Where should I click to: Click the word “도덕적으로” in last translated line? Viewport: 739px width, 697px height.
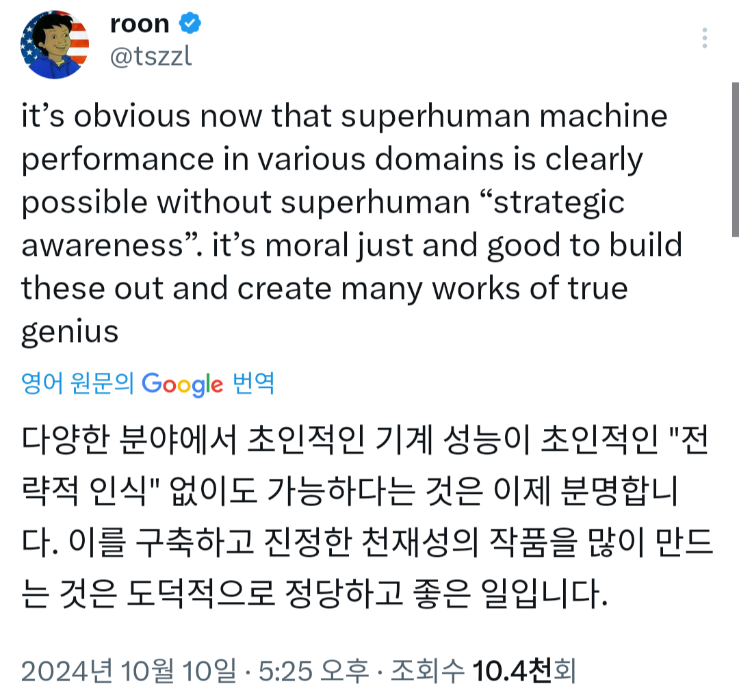pos(200,593)
